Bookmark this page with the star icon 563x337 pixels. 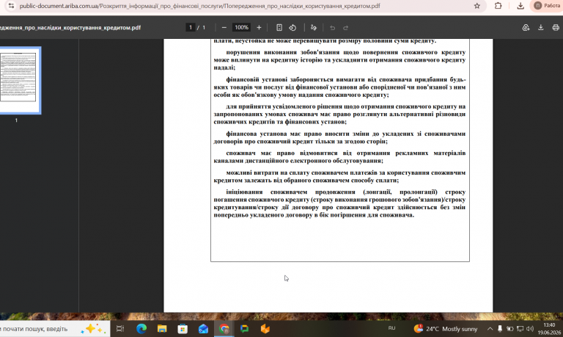(x=476, y=6)
